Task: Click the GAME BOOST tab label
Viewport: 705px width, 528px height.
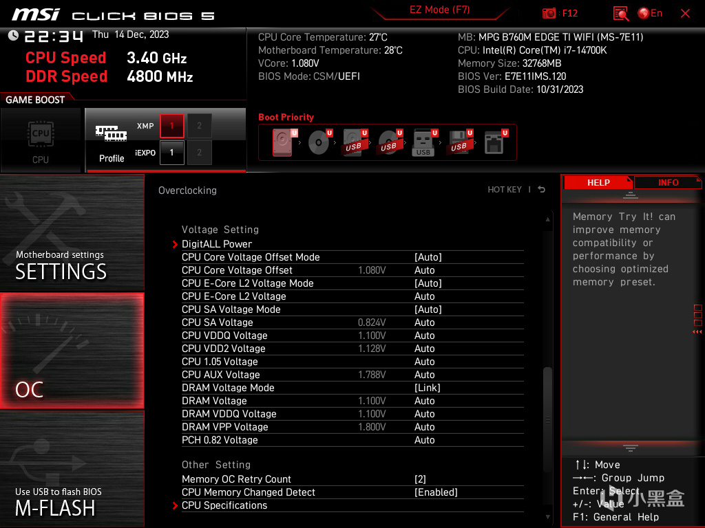Action: click(x=35, y=100)
